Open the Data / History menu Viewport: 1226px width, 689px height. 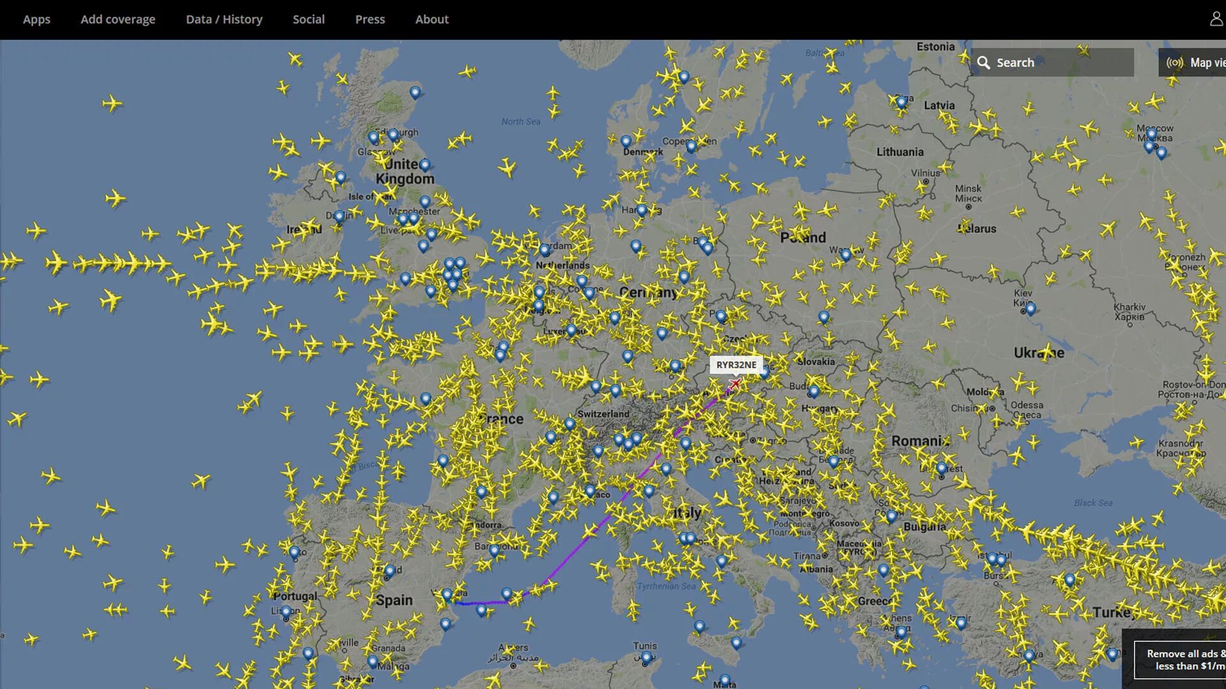pyautogui.click(x=224, y=19)
